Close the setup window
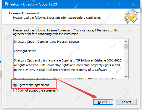The width and height of the screenshot is (142, 110). (133, 4)
